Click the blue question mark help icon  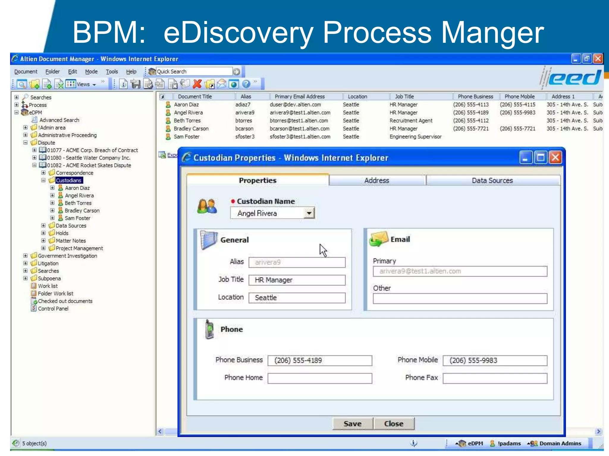[246, 84]
